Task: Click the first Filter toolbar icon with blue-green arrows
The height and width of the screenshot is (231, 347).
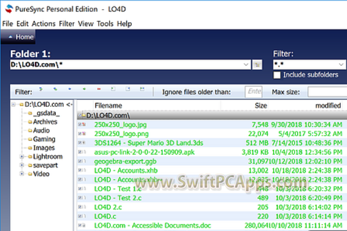Action: [x=40, y=89]
